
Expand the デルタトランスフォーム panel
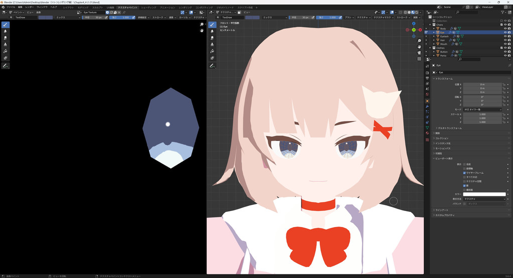tap(449, 128)
